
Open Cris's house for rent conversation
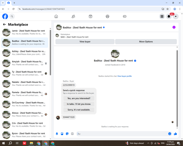[25, 124]
